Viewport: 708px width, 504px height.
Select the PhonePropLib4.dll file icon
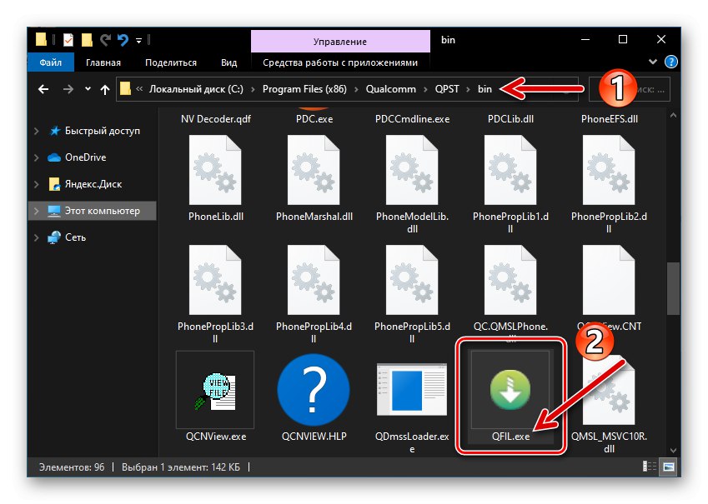314,280
